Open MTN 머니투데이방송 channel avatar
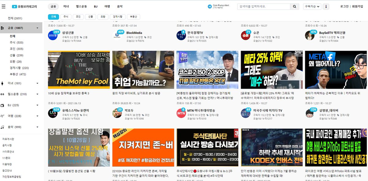This screenshot has width=368, height=181. [181, 113]
